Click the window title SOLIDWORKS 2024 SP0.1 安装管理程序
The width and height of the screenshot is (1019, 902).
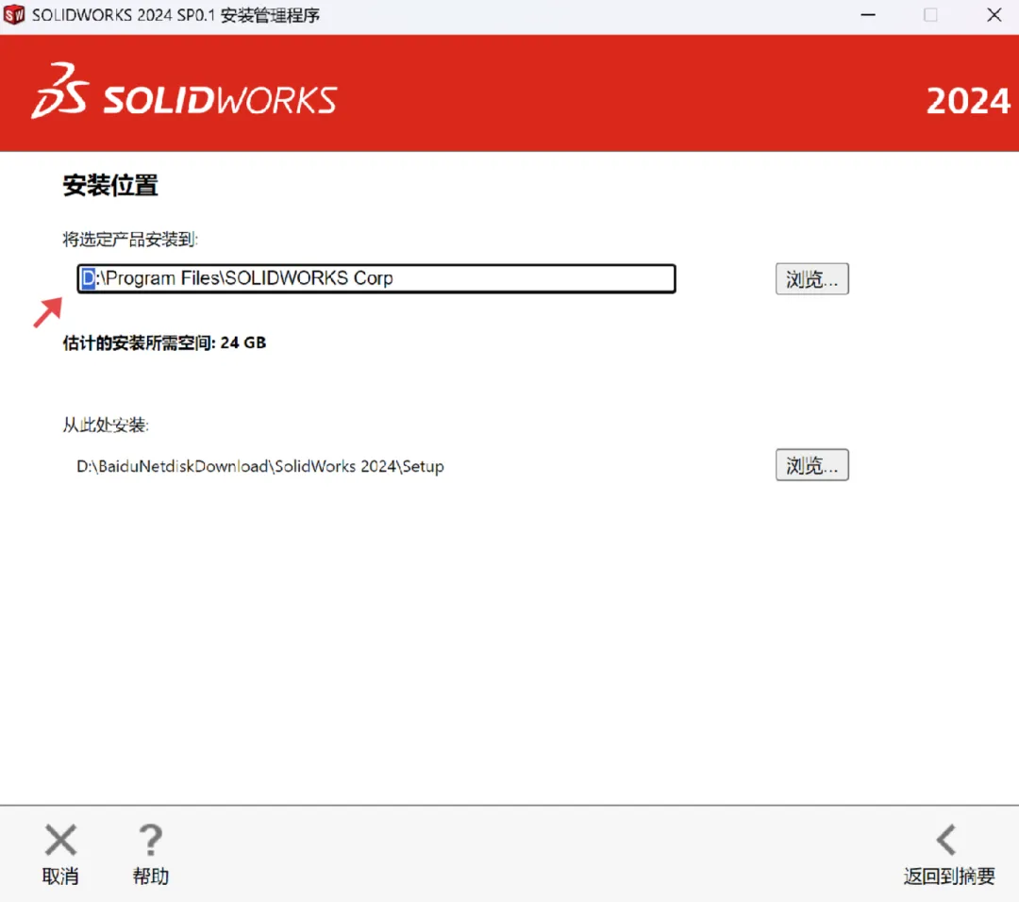pyautogui.click(x=175, y=15)
